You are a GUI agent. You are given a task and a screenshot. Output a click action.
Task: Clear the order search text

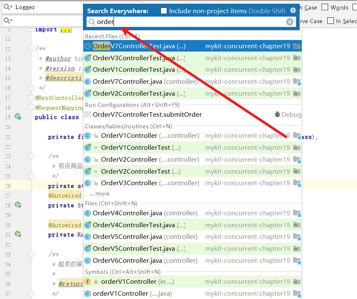click(290, 22)
